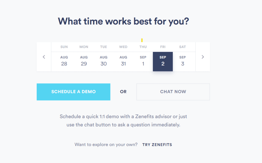Viewport: 262px width, 163px height.
Task: Select Sep 3 under Saturday
Action: coord(183,61)
